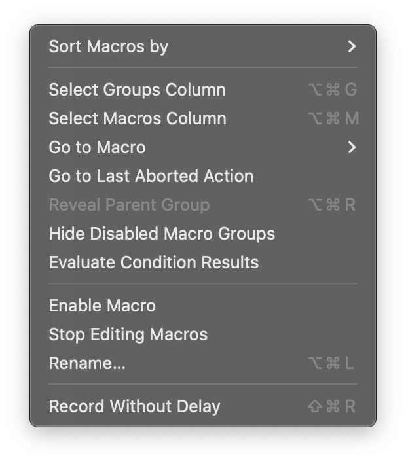Choose Select Groups Column
Viewport: 406px width, 462px height.
click(x=137, y=90)
